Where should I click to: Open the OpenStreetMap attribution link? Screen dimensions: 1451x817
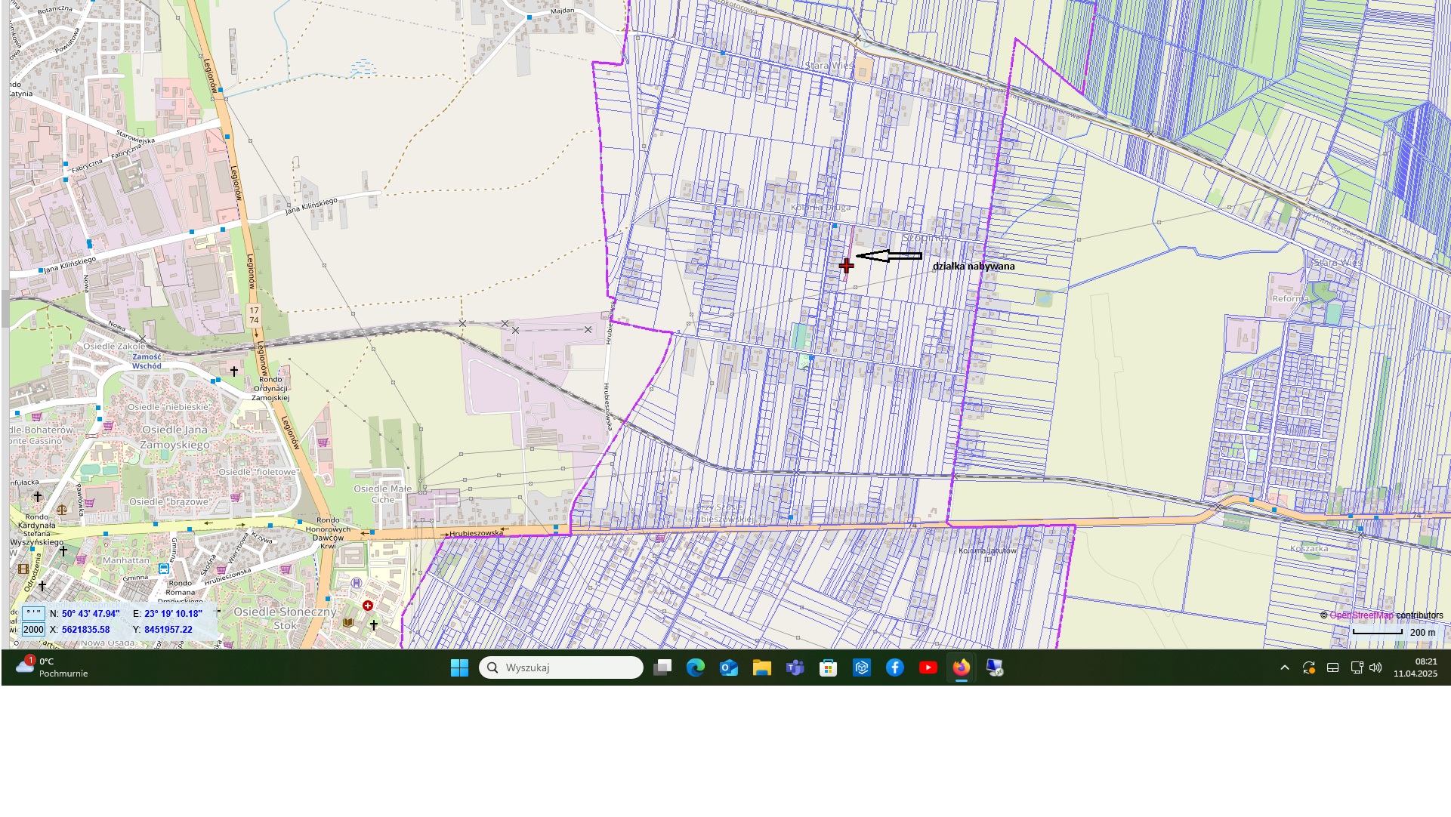pyautogui.click(x=1361, y=615)
